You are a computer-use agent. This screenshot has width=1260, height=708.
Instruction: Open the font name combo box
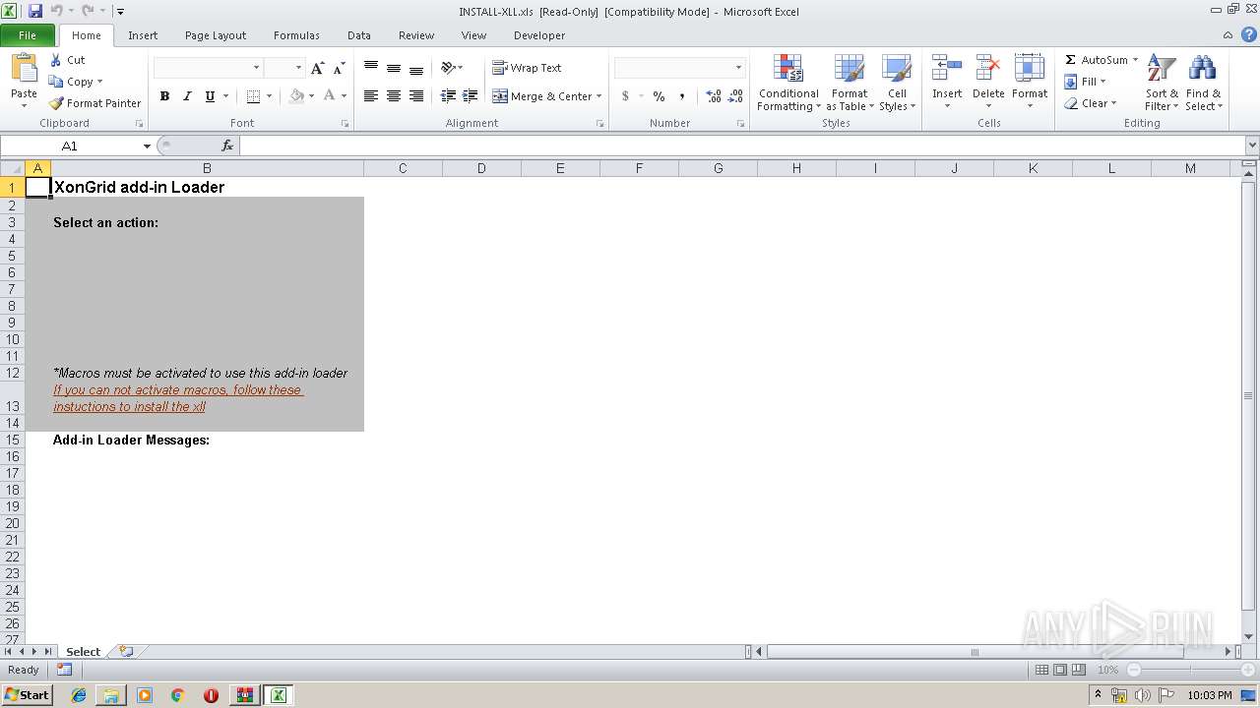click(209, 68)
